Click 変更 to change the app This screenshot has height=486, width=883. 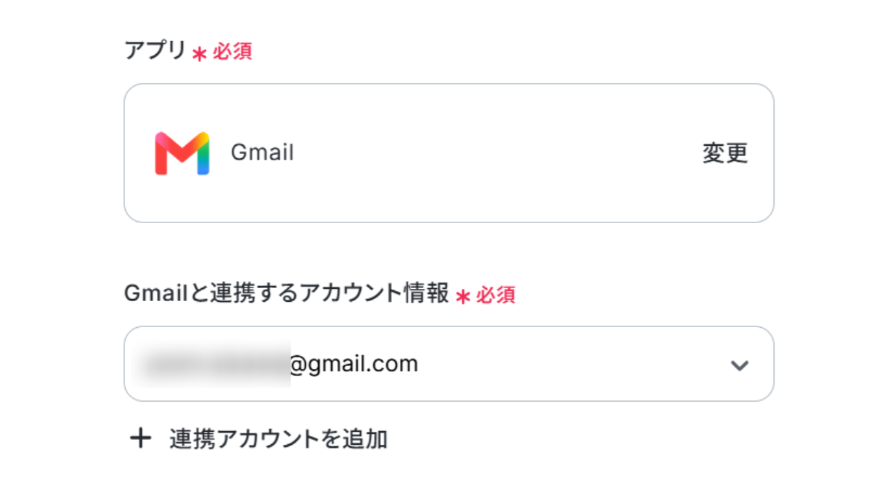coord(725,153)
